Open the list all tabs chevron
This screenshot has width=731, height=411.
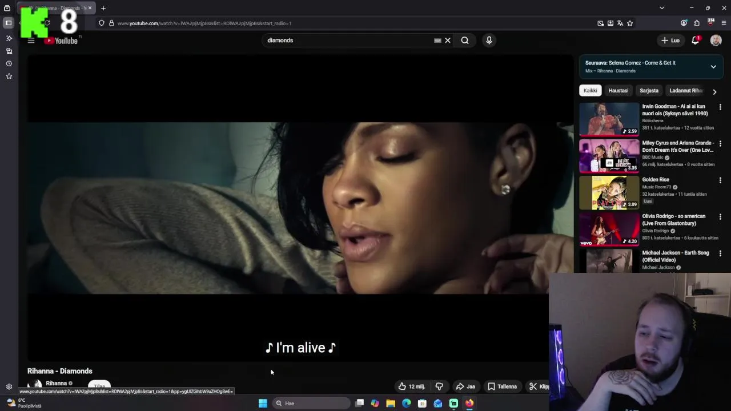pyautogui.click(x=662, y=8)
